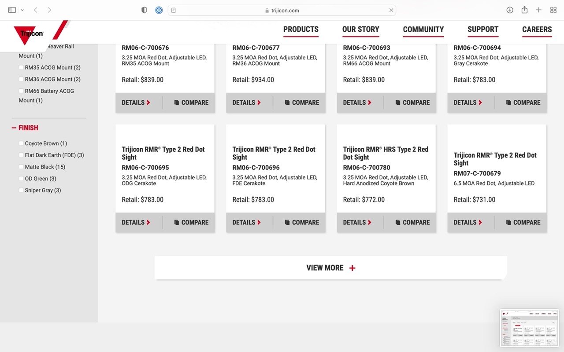Screen dimensions: 564x352
Task: Click product code RM06-C-700695
Action: [x=145, y=168]
